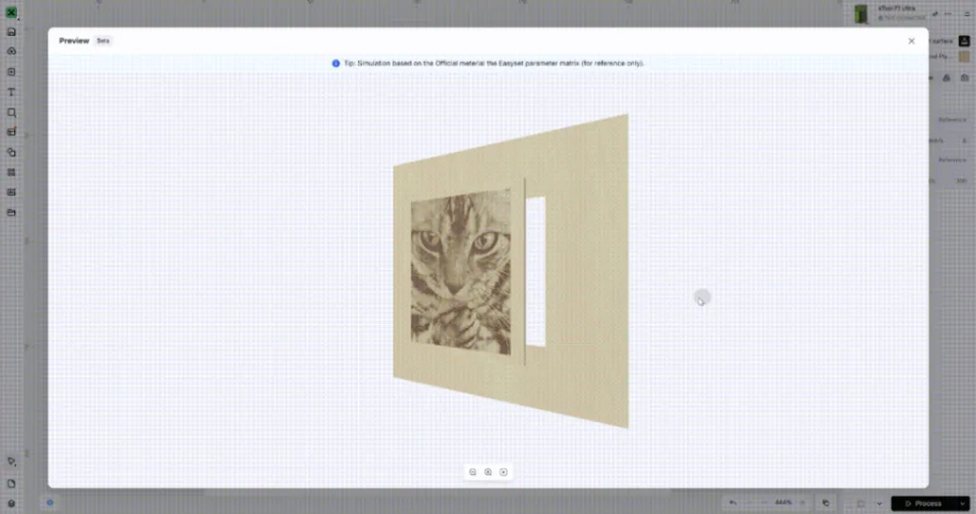The image size is (976, 514).
Task: Expand the chevron left of Process
Action: (879, 504)
